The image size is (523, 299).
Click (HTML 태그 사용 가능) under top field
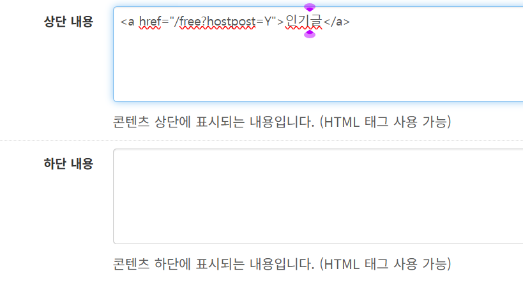coord(385,122)
